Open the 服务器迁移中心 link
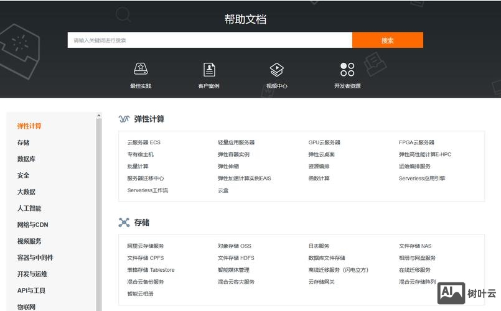501x311 pixels. coord(146,179)
